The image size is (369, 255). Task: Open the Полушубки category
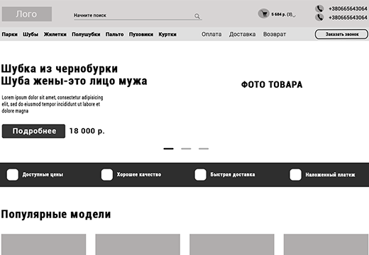[x=86, y=35]
